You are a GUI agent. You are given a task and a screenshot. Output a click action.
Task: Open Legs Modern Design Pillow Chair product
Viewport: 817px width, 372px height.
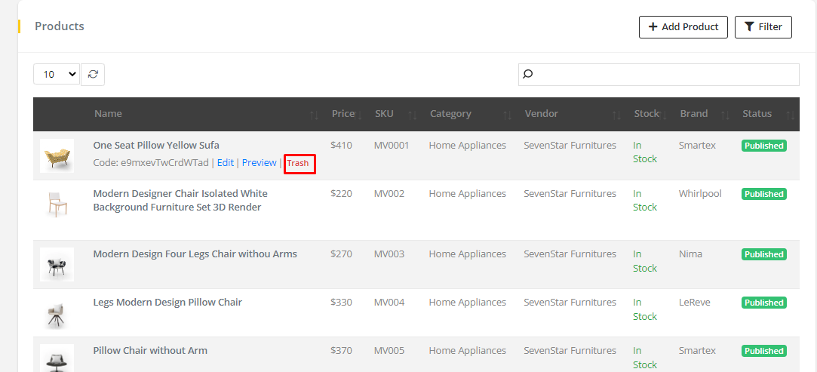(x=167, y=302)
